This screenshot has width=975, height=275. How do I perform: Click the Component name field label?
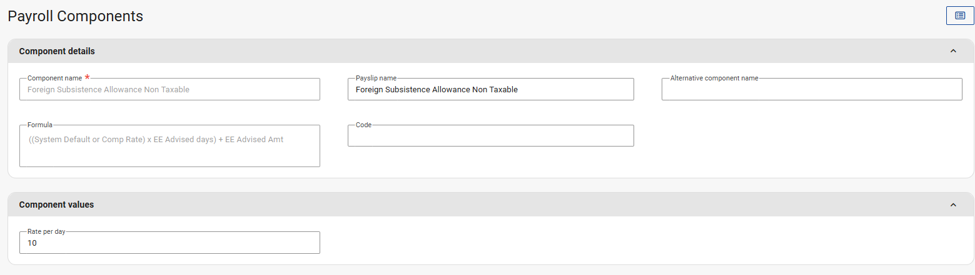[x=55, y=79]
